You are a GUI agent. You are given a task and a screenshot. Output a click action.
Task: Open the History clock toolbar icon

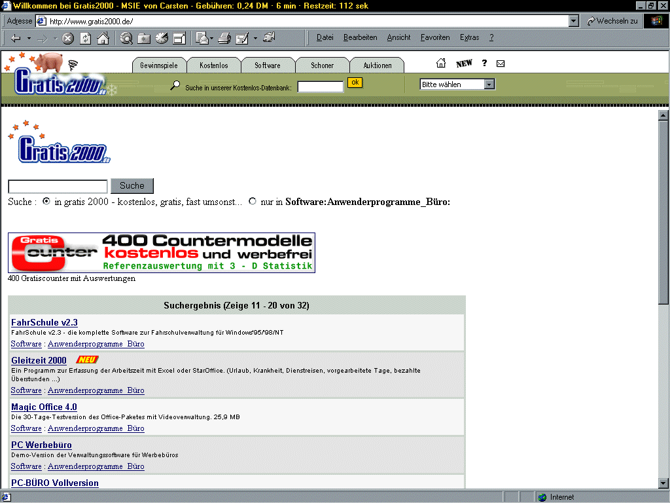tap(162, 39)
